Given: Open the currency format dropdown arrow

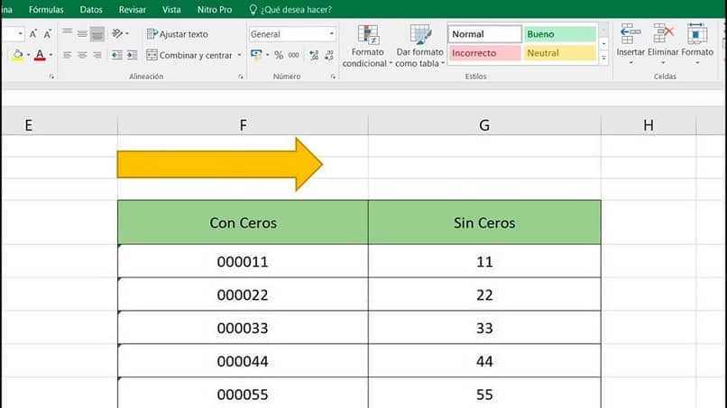Looking at the screenshot, I should [x=268, y=55].
